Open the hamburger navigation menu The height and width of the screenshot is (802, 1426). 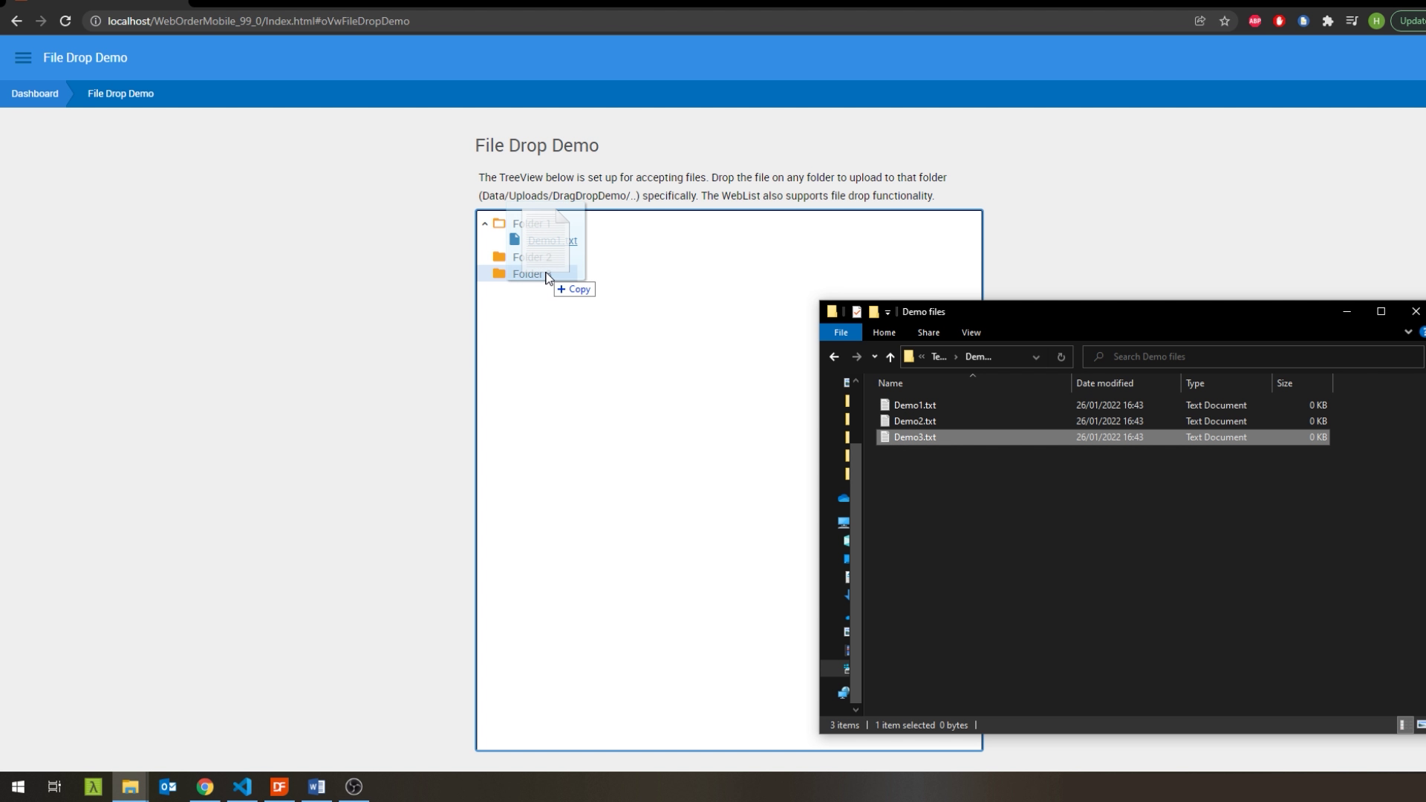(23, 58)
